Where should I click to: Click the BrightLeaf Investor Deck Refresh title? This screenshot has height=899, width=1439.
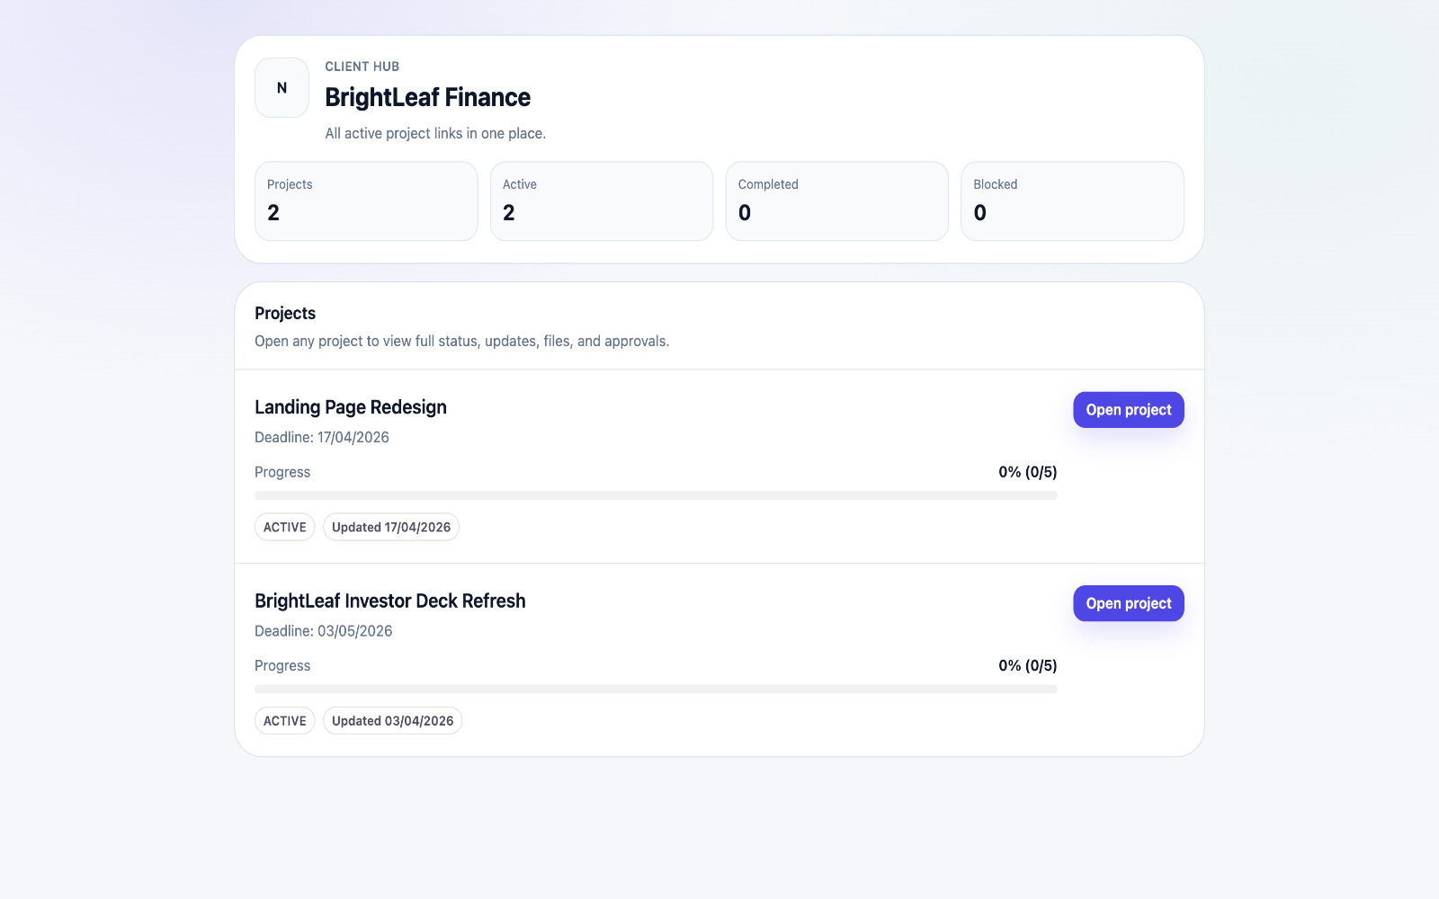(x=390, y=601)
